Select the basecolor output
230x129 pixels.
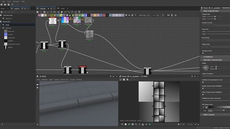(x=11, y=31)
